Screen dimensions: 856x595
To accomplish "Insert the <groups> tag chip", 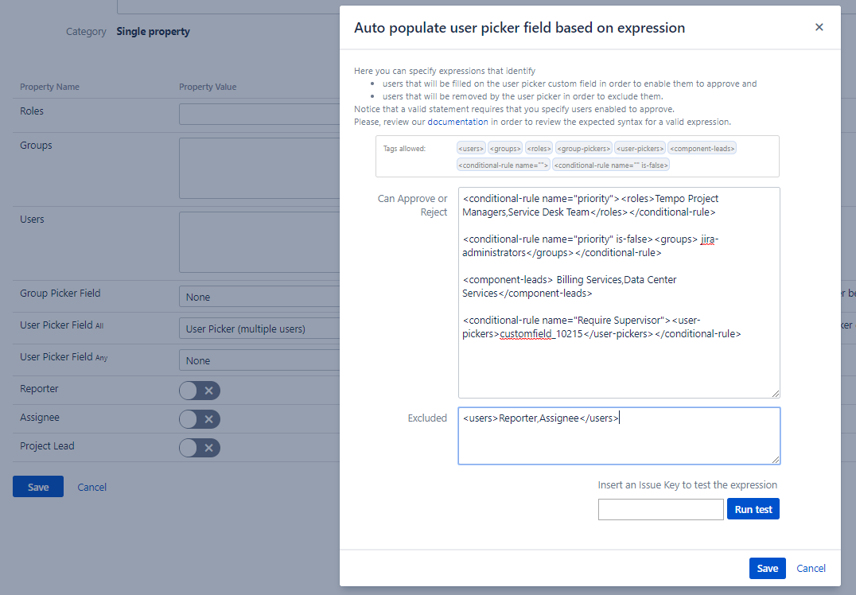I will [x=505, y=148].
